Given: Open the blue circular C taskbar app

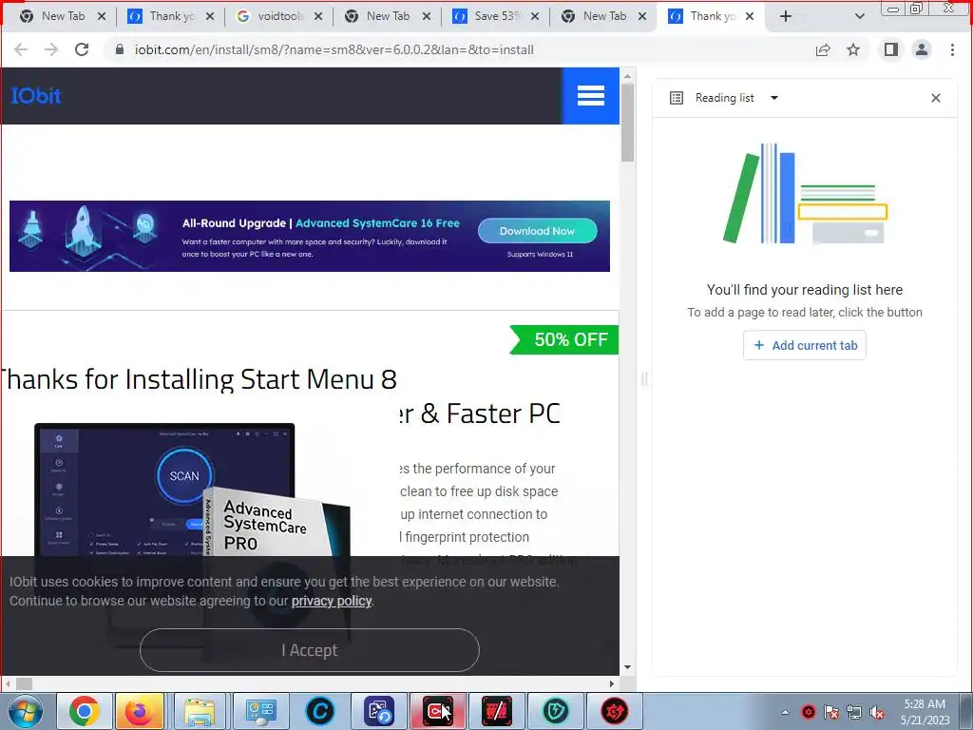Looking at the screenshot, I should [x=320, y=711].
